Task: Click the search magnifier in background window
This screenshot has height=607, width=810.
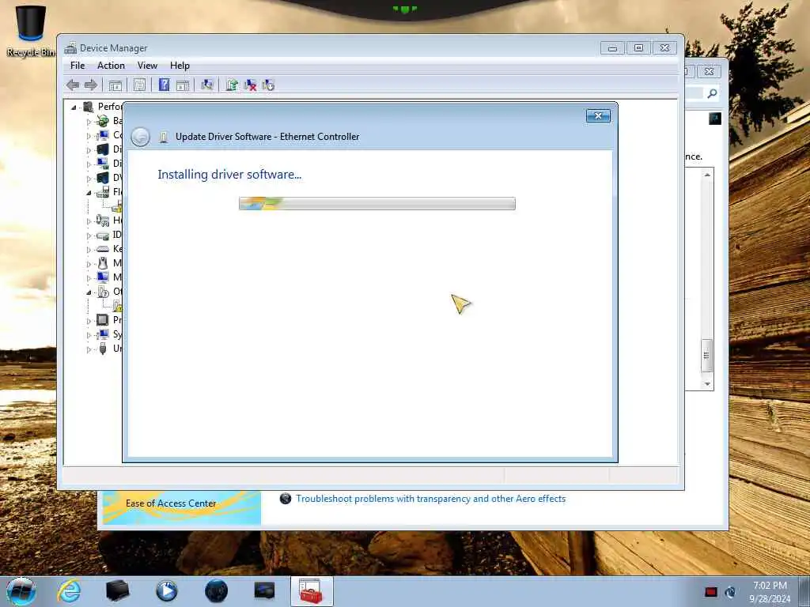Action: 712,93
